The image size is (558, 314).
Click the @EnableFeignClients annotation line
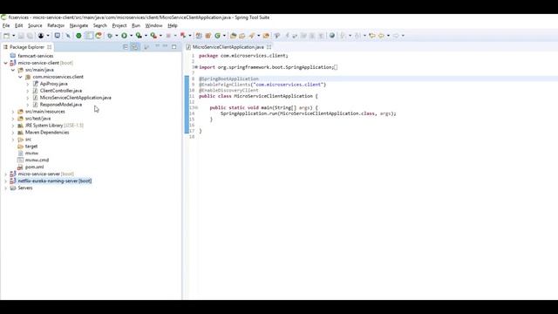click(262, 85)
